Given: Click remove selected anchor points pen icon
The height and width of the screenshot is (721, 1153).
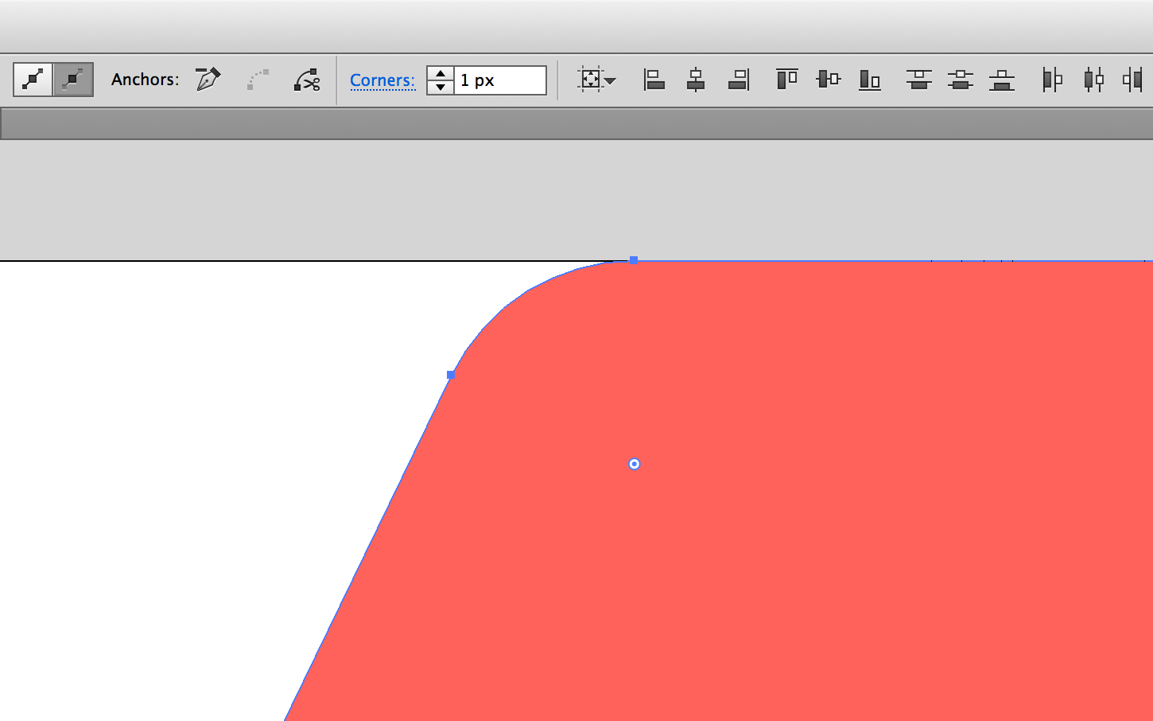Looking at the screenshot, I should pyautogui.click(x=208, y=80).
